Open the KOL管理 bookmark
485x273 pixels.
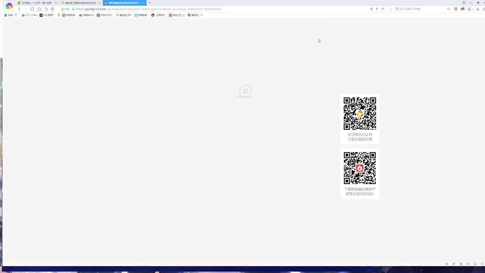pos(47,15)
